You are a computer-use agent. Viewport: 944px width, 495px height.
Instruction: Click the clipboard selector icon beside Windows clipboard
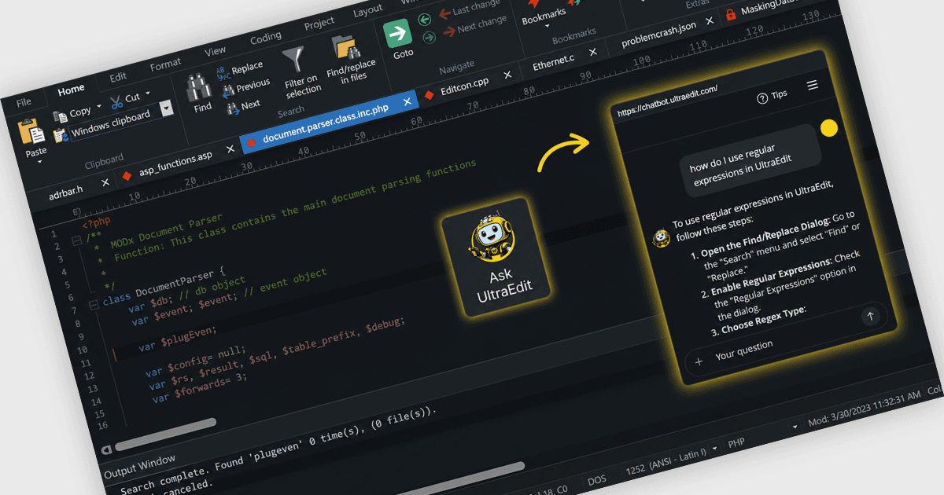tap(61, 135)
